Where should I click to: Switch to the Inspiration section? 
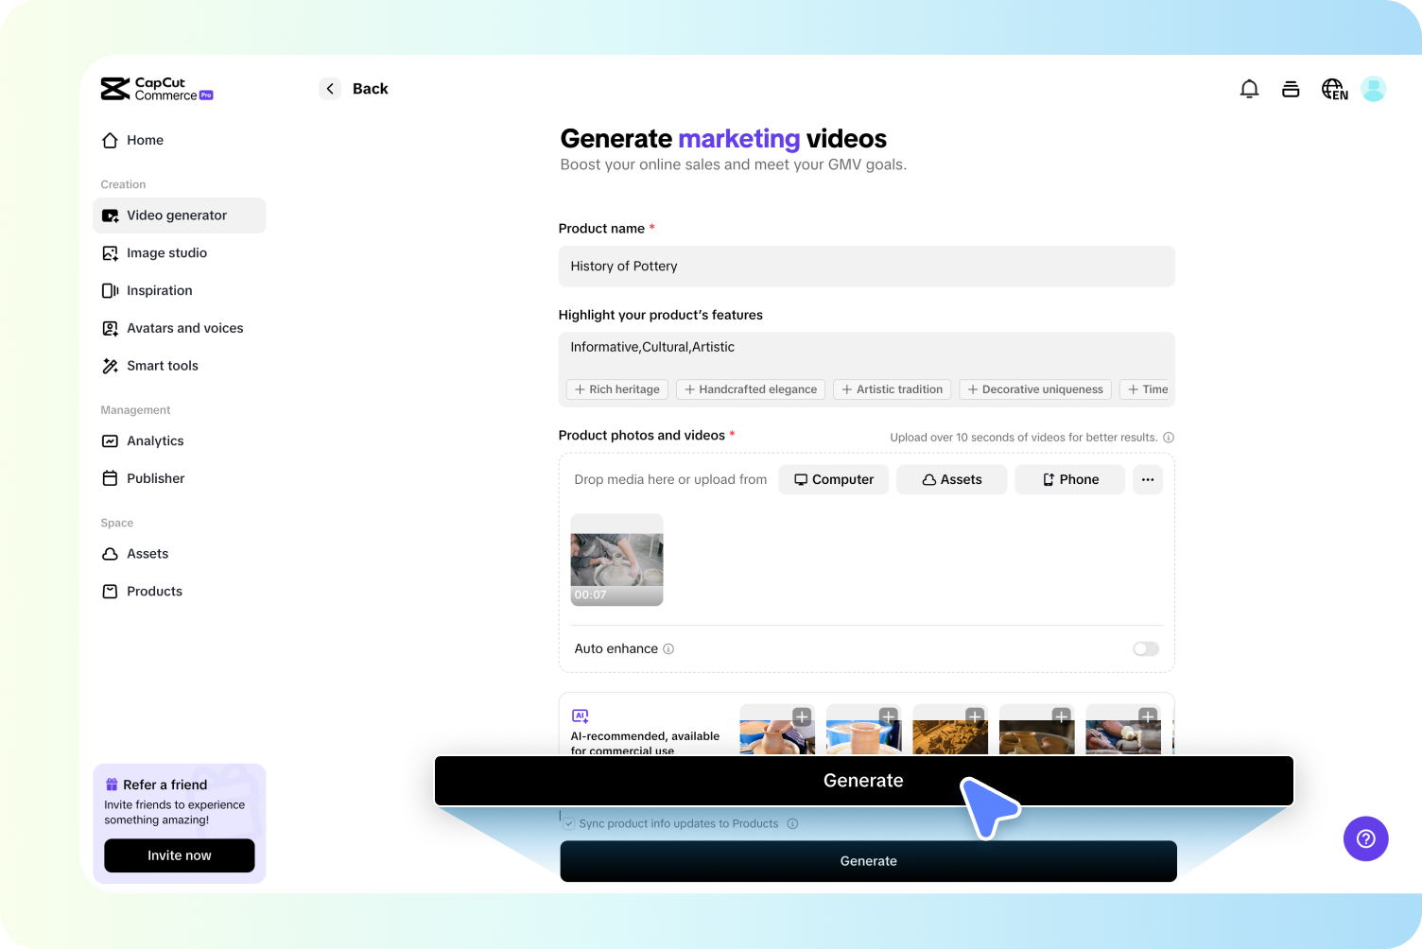[x=159, y=290]
